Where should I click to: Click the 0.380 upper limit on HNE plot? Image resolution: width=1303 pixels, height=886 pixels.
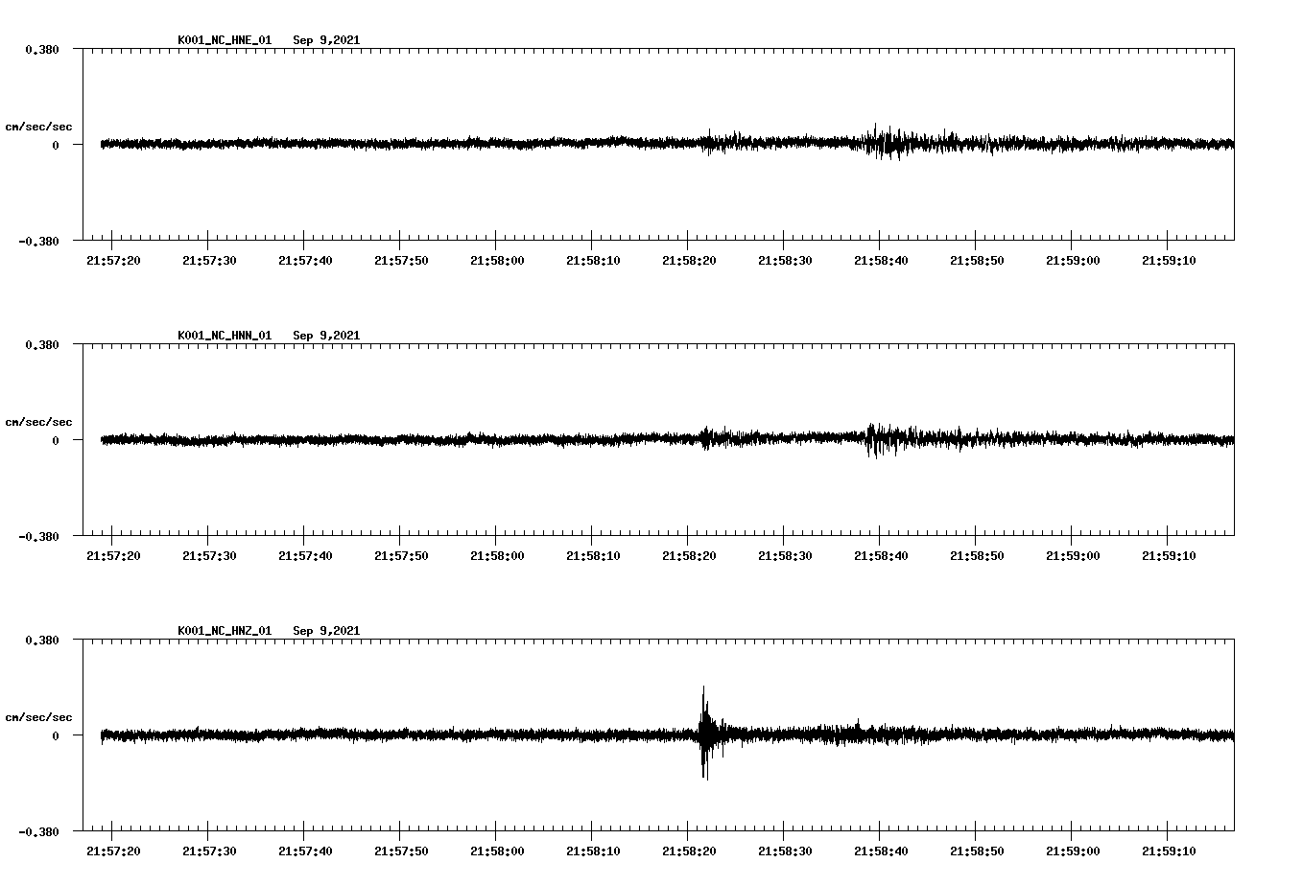click(42, 49)
